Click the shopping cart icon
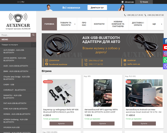The image size is (167, 133). [x=141, y=2]
